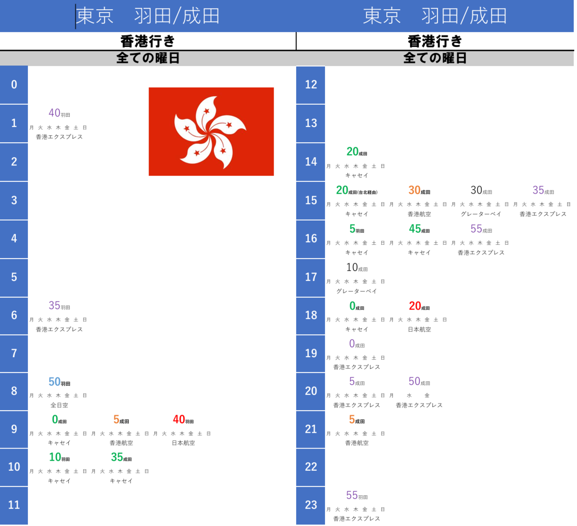Click the blue 50羽田 departure in hour 8
Image resolution: width=577 pixels, height=526 pixels.
[59, 382]
